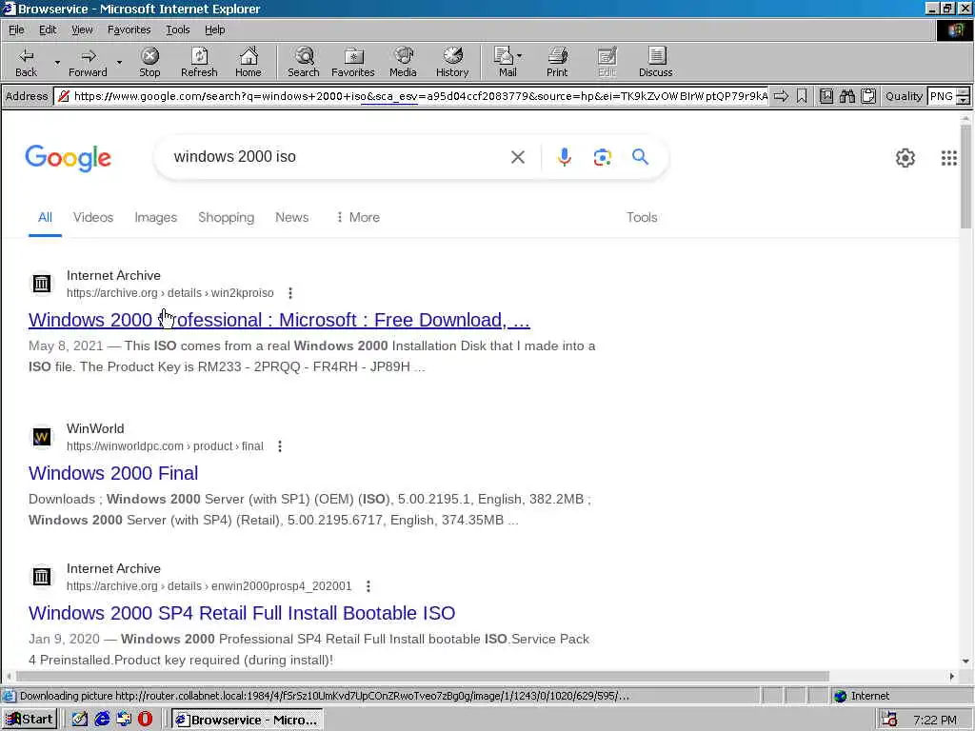Click the WinWorld site name

[95, 429]
